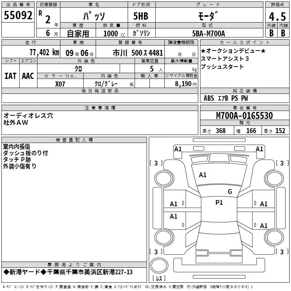The image size is (291, 291).
Task: Select the bottom damage-code legend line
Action: (x=128, y=287)
